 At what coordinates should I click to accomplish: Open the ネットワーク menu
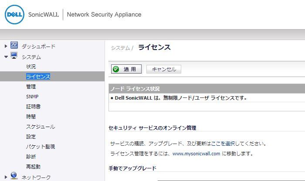click(x=36, y=178)
